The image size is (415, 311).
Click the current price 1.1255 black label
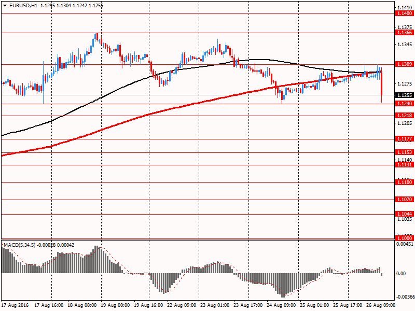coord(404,95)
